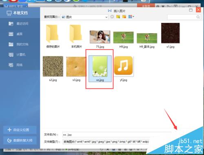Open the 最近访问 location in sidebar
Screen dimensions: 204x155
(x=18, y=24)
